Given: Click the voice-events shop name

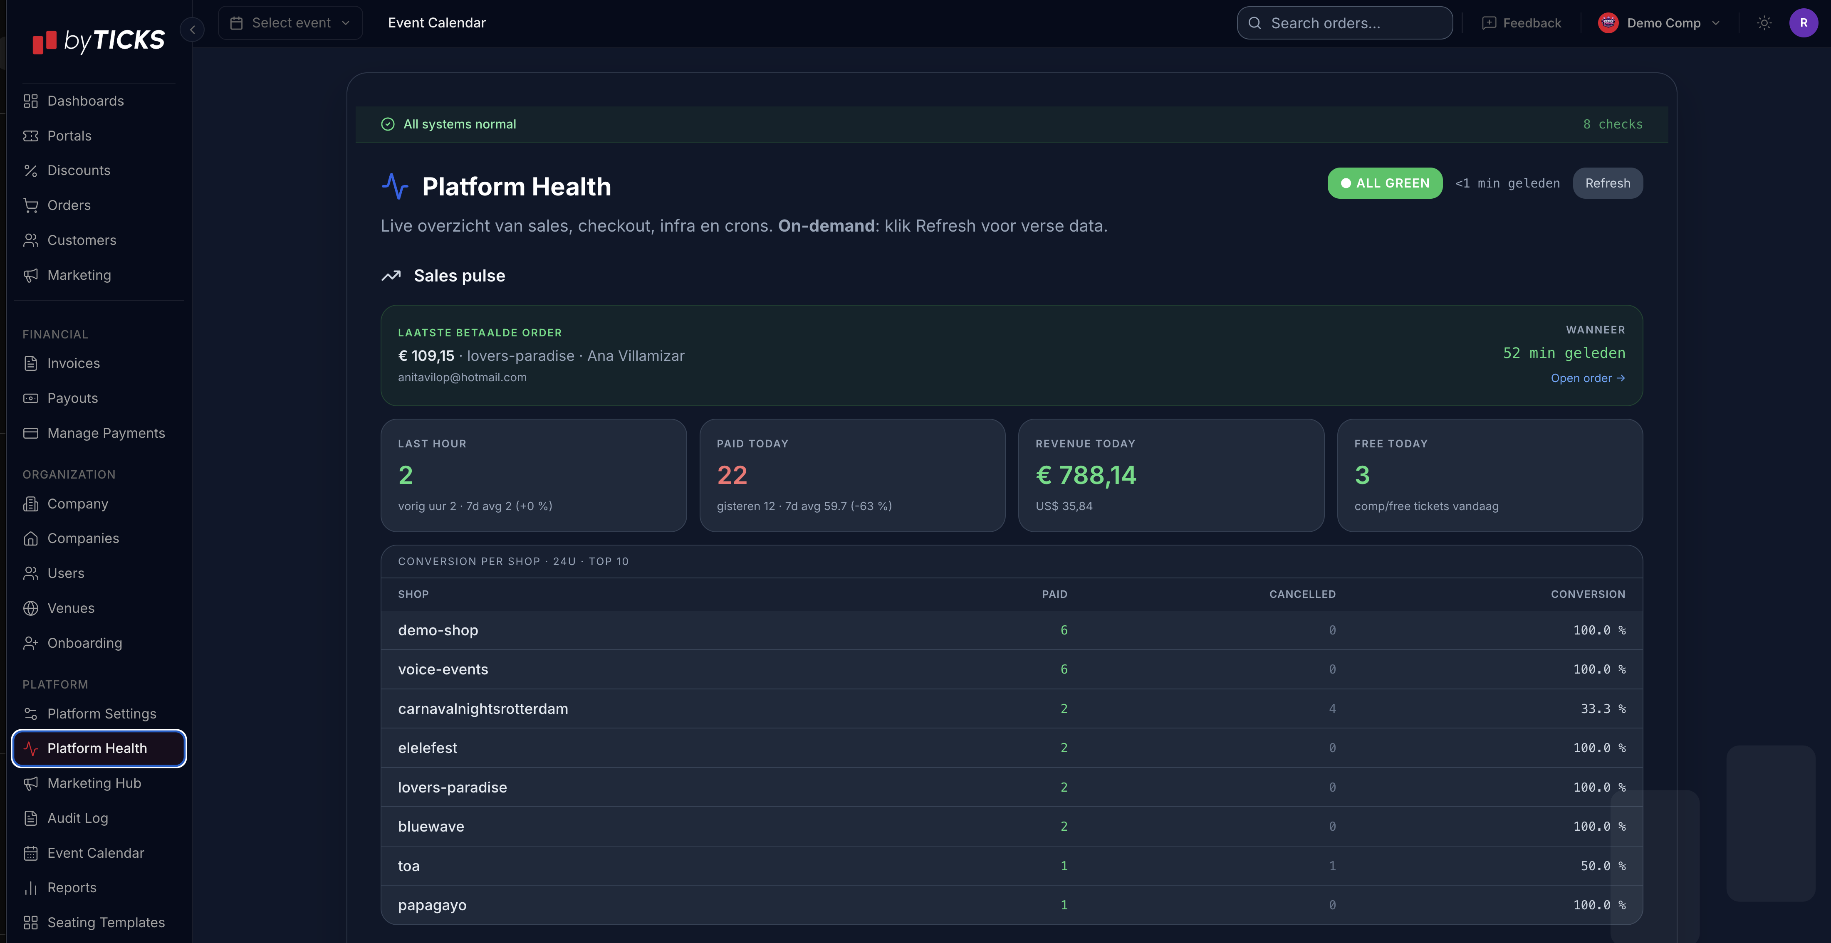Looking at the screenshot, I should point(443,669).
